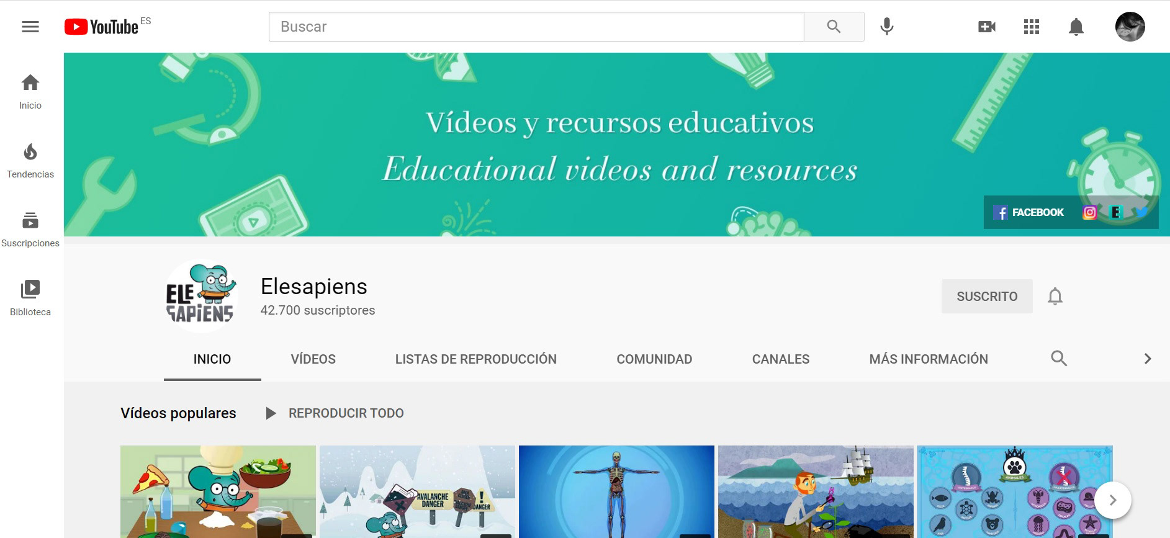Open the naturalist with ship video thumbnail
Viewport: 1170px width, 538px height.
click(x=816, y=491)
